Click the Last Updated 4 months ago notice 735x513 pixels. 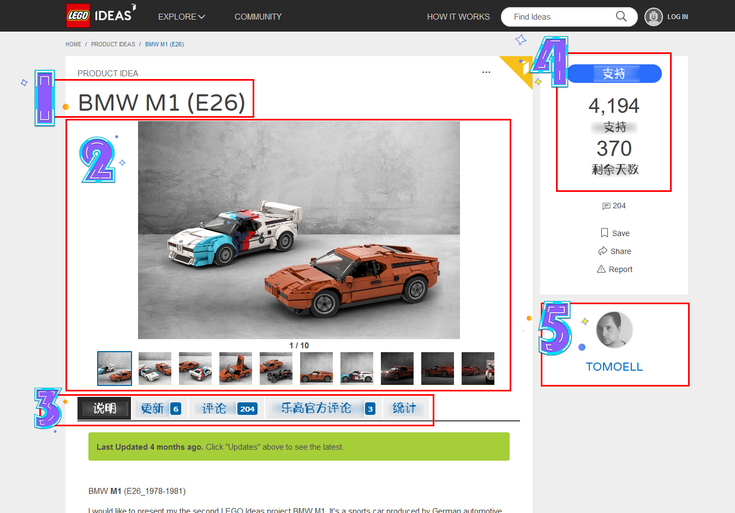(x=299, y=446)
